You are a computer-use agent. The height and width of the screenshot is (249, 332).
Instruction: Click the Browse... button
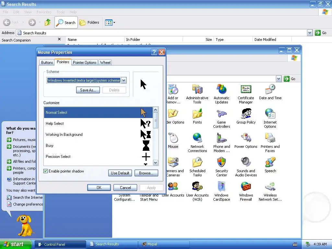146,173
